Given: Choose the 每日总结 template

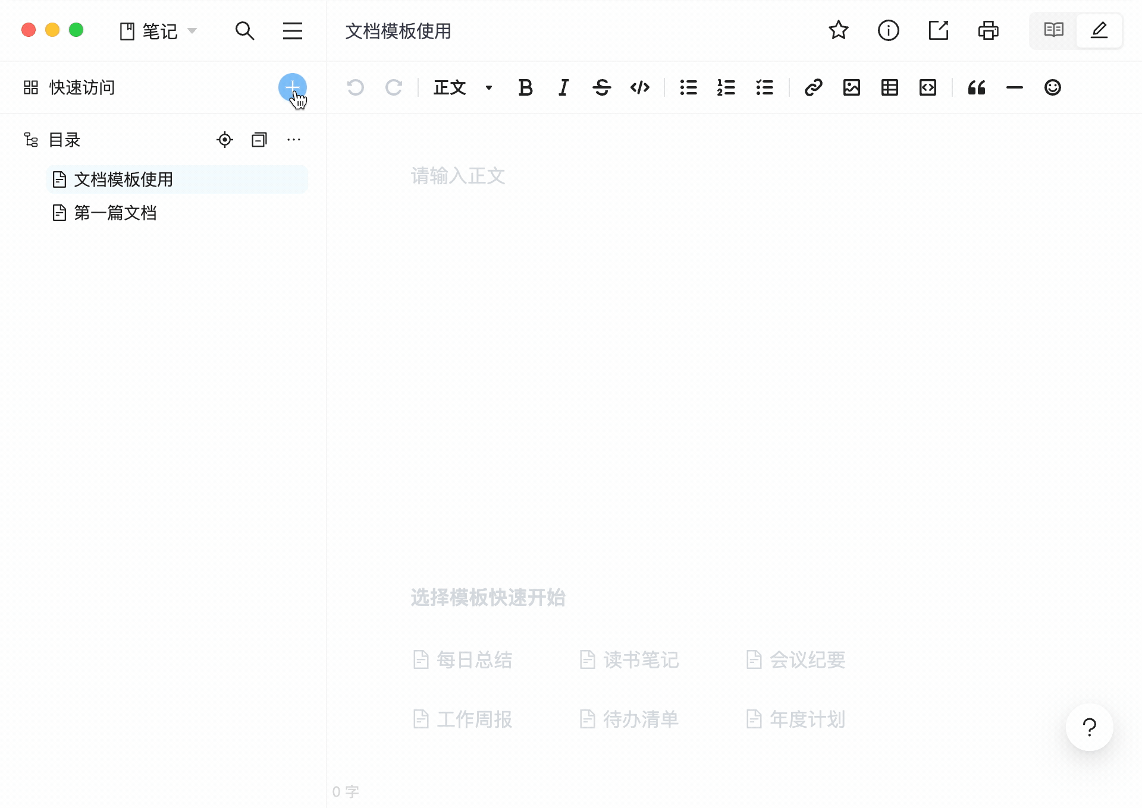Looking at the screenshot, I should pos(463,659).
